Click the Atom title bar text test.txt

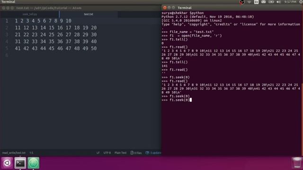pyautogui.click(x=22, y=8)
